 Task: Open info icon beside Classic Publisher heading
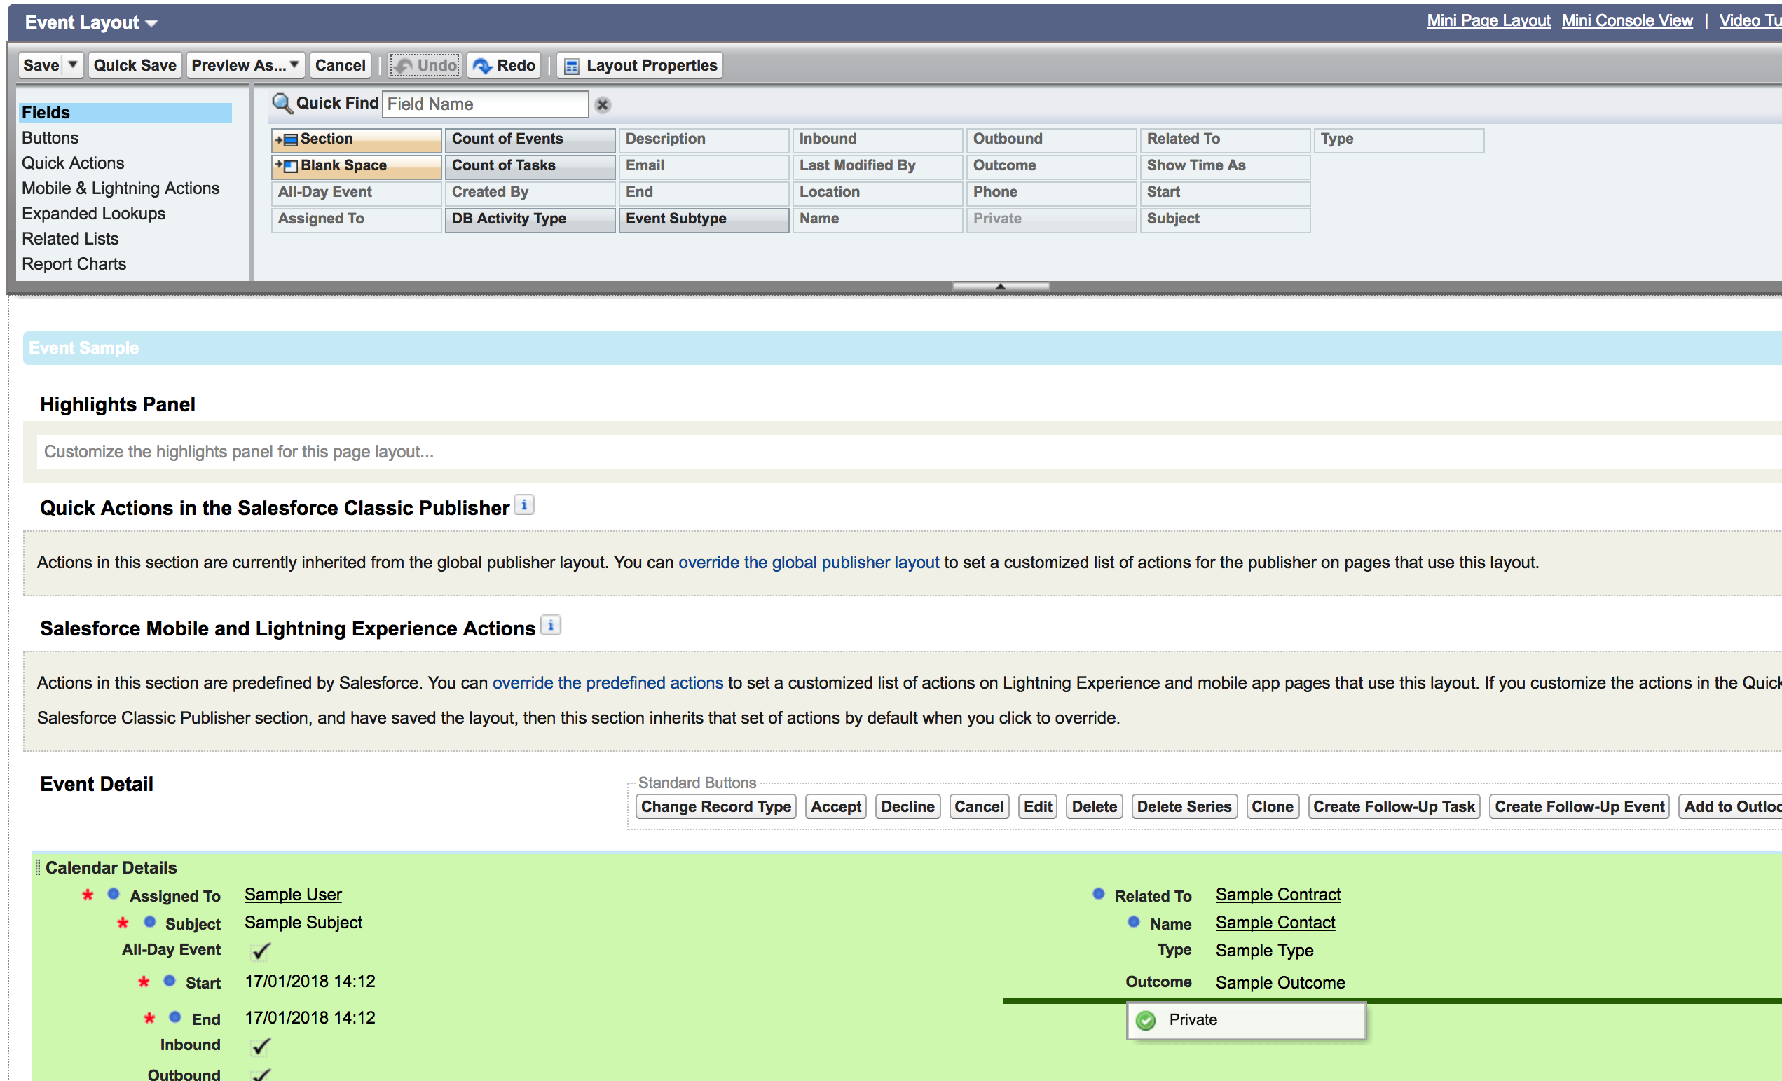click(x=524, y=505)
